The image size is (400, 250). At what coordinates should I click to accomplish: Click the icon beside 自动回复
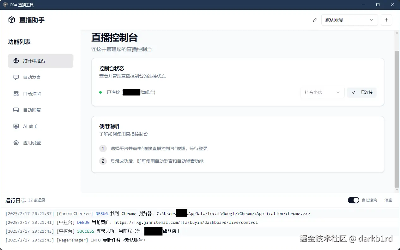coord(16,110)
